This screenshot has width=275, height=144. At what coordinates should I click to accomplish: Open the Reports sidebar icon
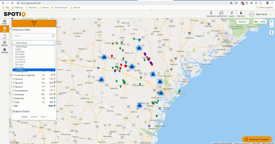coord(4,43)
